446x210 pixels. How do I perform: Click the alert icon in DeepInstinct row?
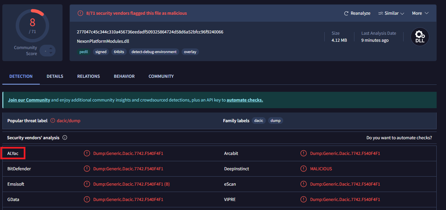pyautogui.click(x=304, y=169)
